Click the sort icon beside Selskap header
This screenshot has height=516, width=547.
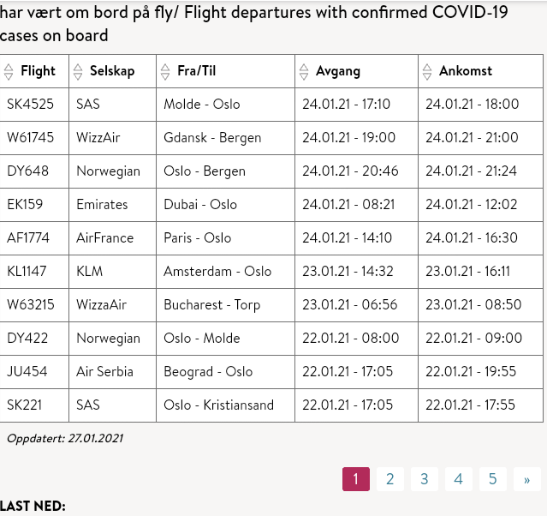tap(78, 72)
